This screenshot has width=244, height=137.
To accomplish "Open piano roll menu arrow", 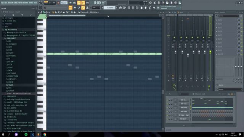I will pyautogui.click(x=39, y=12).
